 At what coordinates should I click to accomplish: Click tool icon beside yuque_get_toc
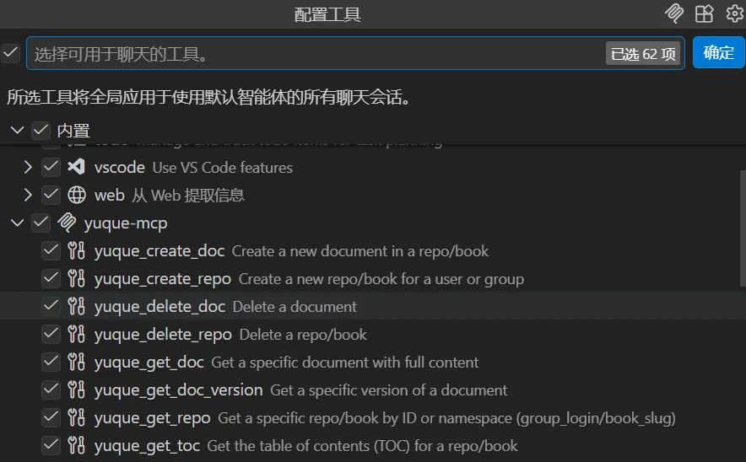pyautogui.click(x=76, y=445)
